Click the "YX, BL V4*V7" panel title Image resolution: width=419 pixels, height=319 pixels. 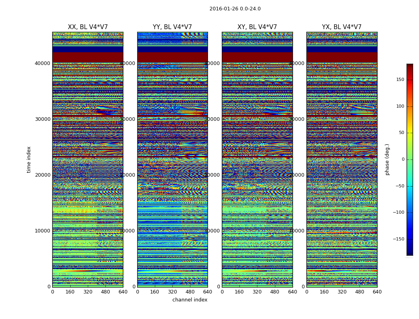tap(342, 27)
